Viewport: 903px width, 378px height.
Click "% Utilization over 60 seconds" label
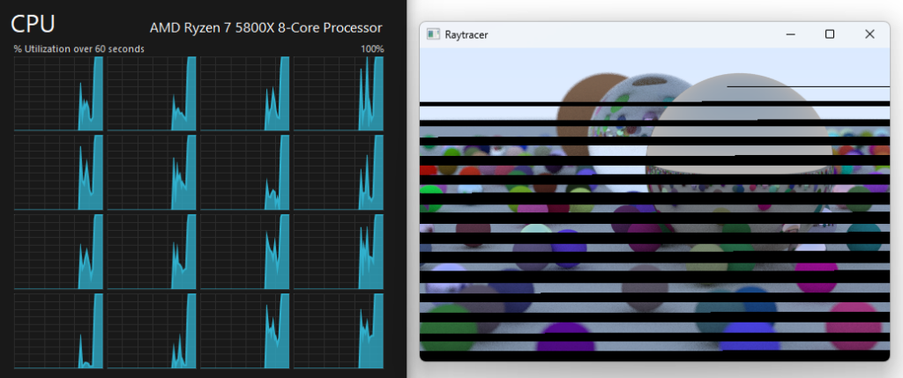[78, 49]
